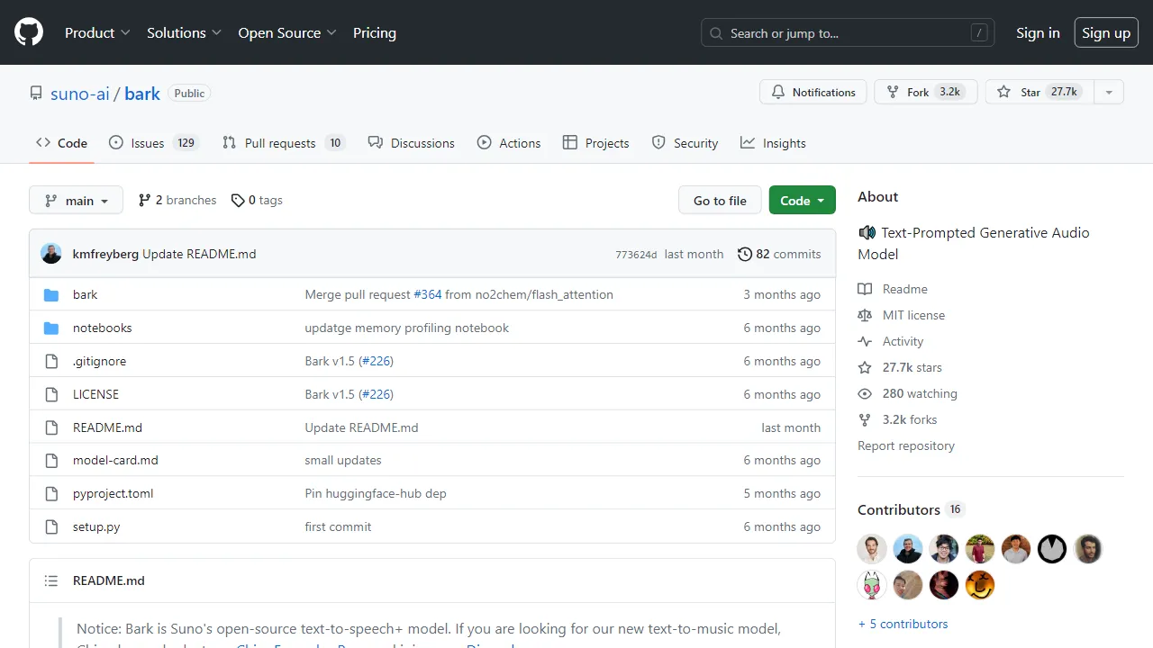Open the Activity link

(891, 341)
